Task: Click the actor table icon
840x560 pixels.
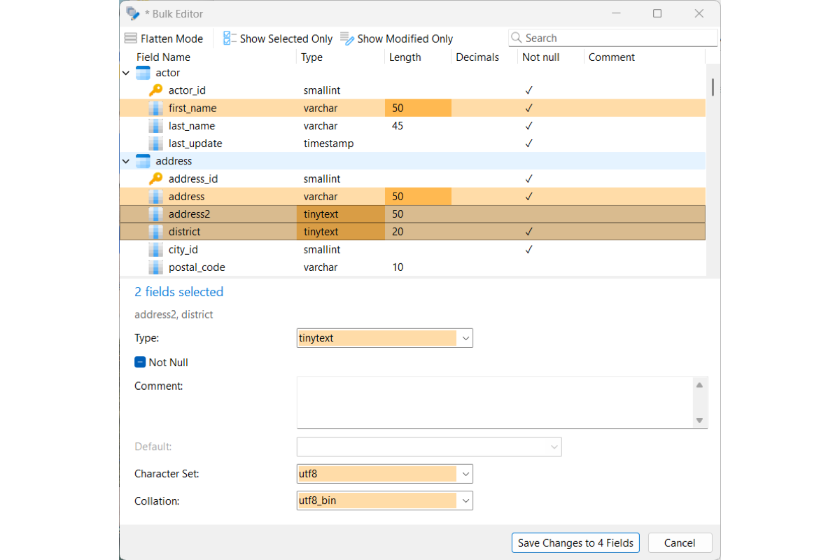Action: (143, 73)
